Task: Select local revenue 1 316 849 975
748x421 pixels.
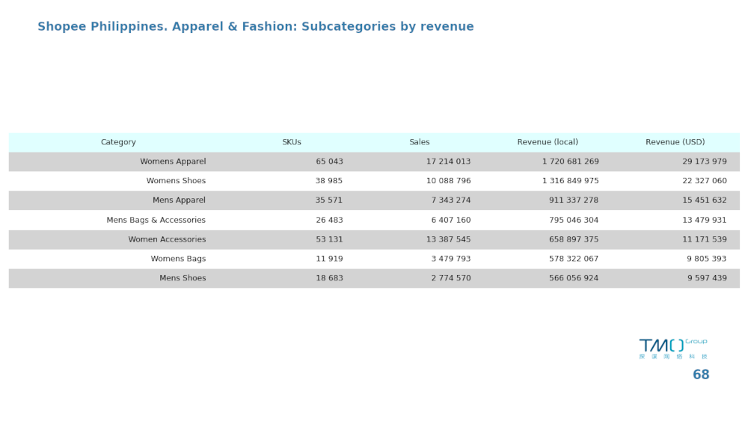Action: (x=570, y=181)
